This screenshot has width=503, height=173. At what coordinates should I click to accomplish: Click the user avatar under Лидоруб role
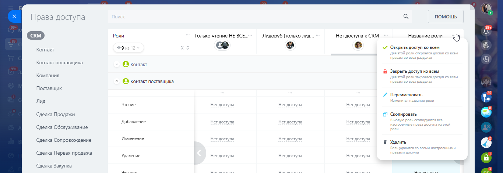(290, 45)
